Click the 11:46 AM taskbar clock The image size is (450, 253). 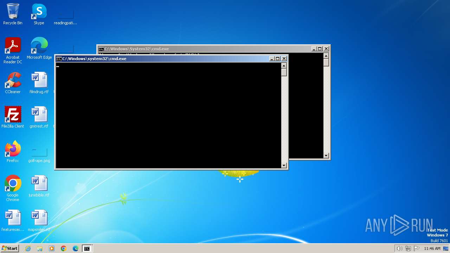coord(432,248)
